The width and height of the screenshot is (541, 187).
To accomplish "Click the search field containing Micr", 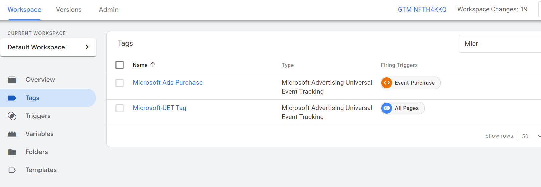I will 500,44.
